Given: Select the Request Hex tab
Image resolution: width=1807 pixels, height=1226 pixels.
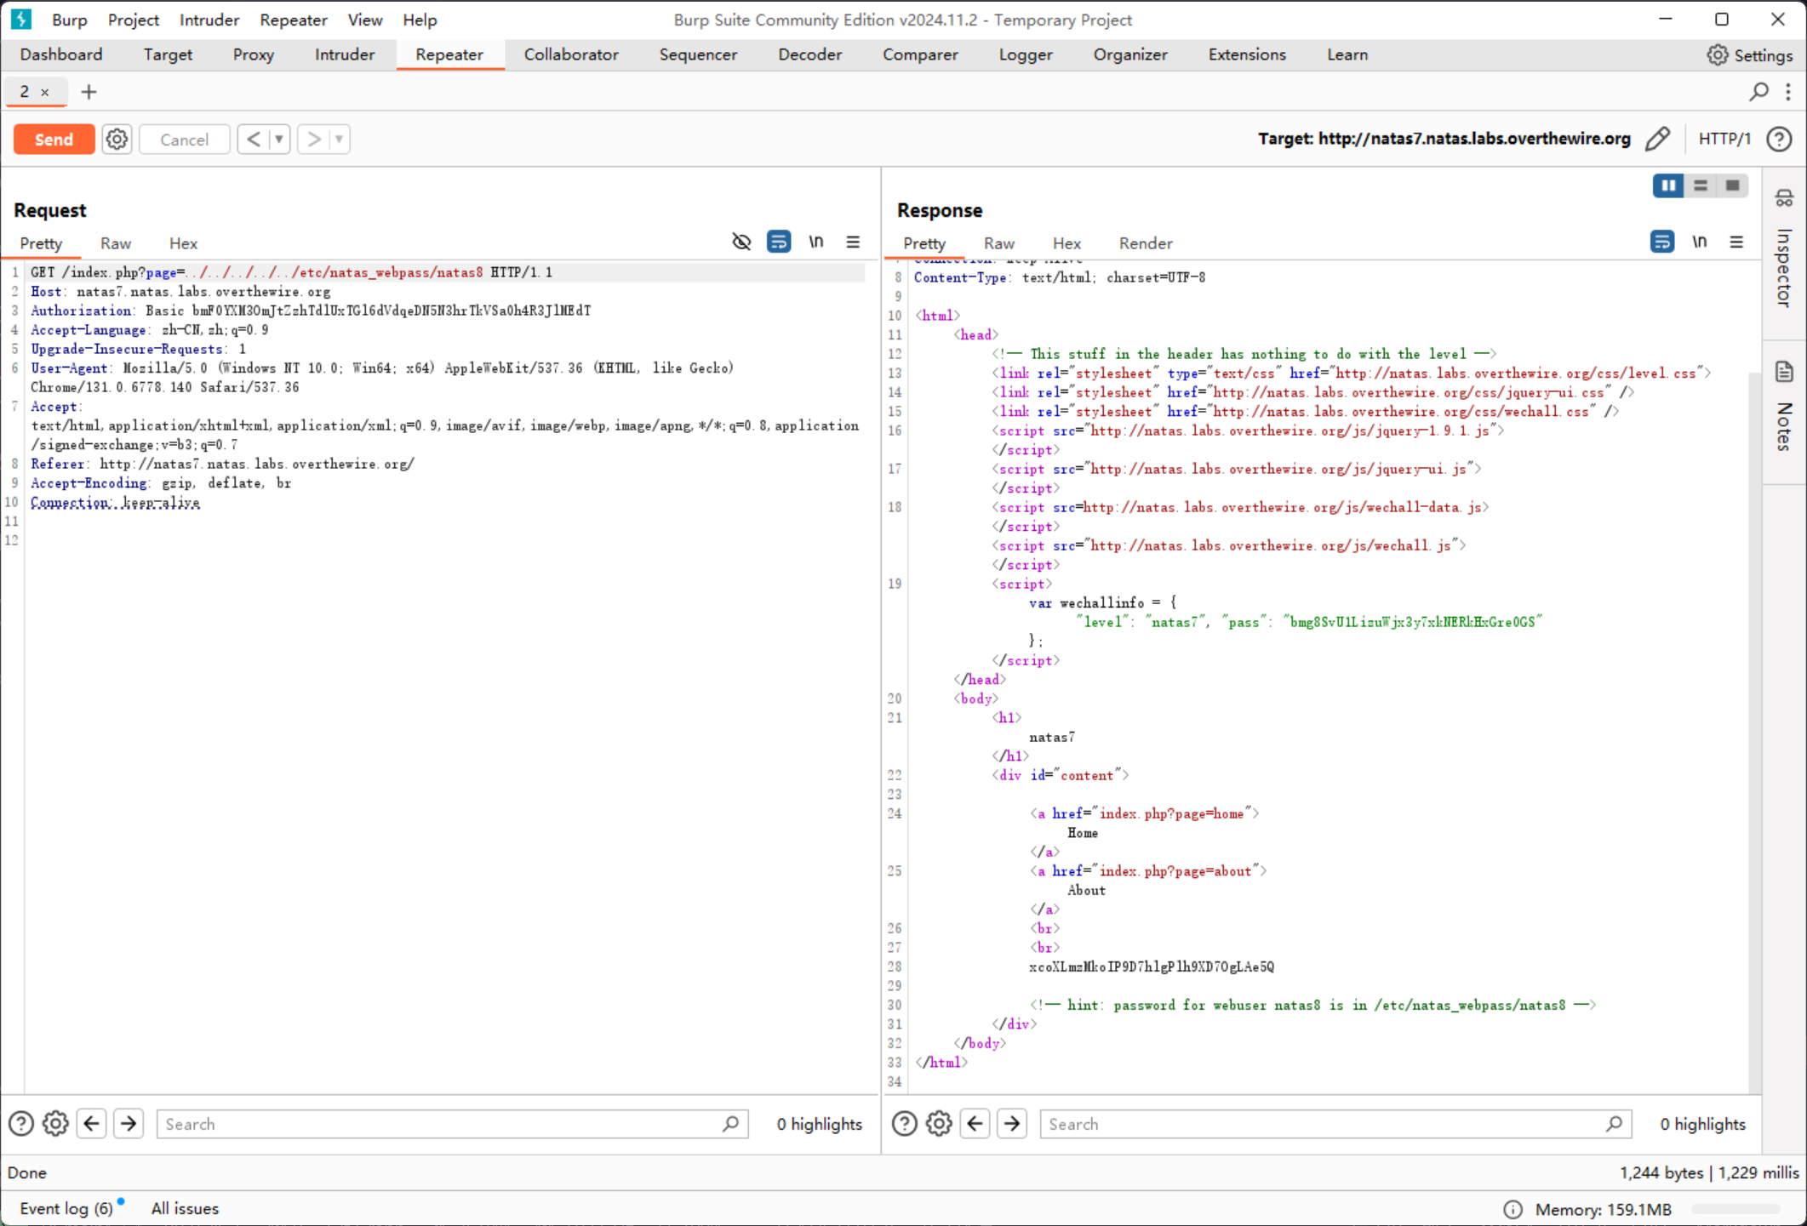Looking at the screenshot, I should (183, 243).
